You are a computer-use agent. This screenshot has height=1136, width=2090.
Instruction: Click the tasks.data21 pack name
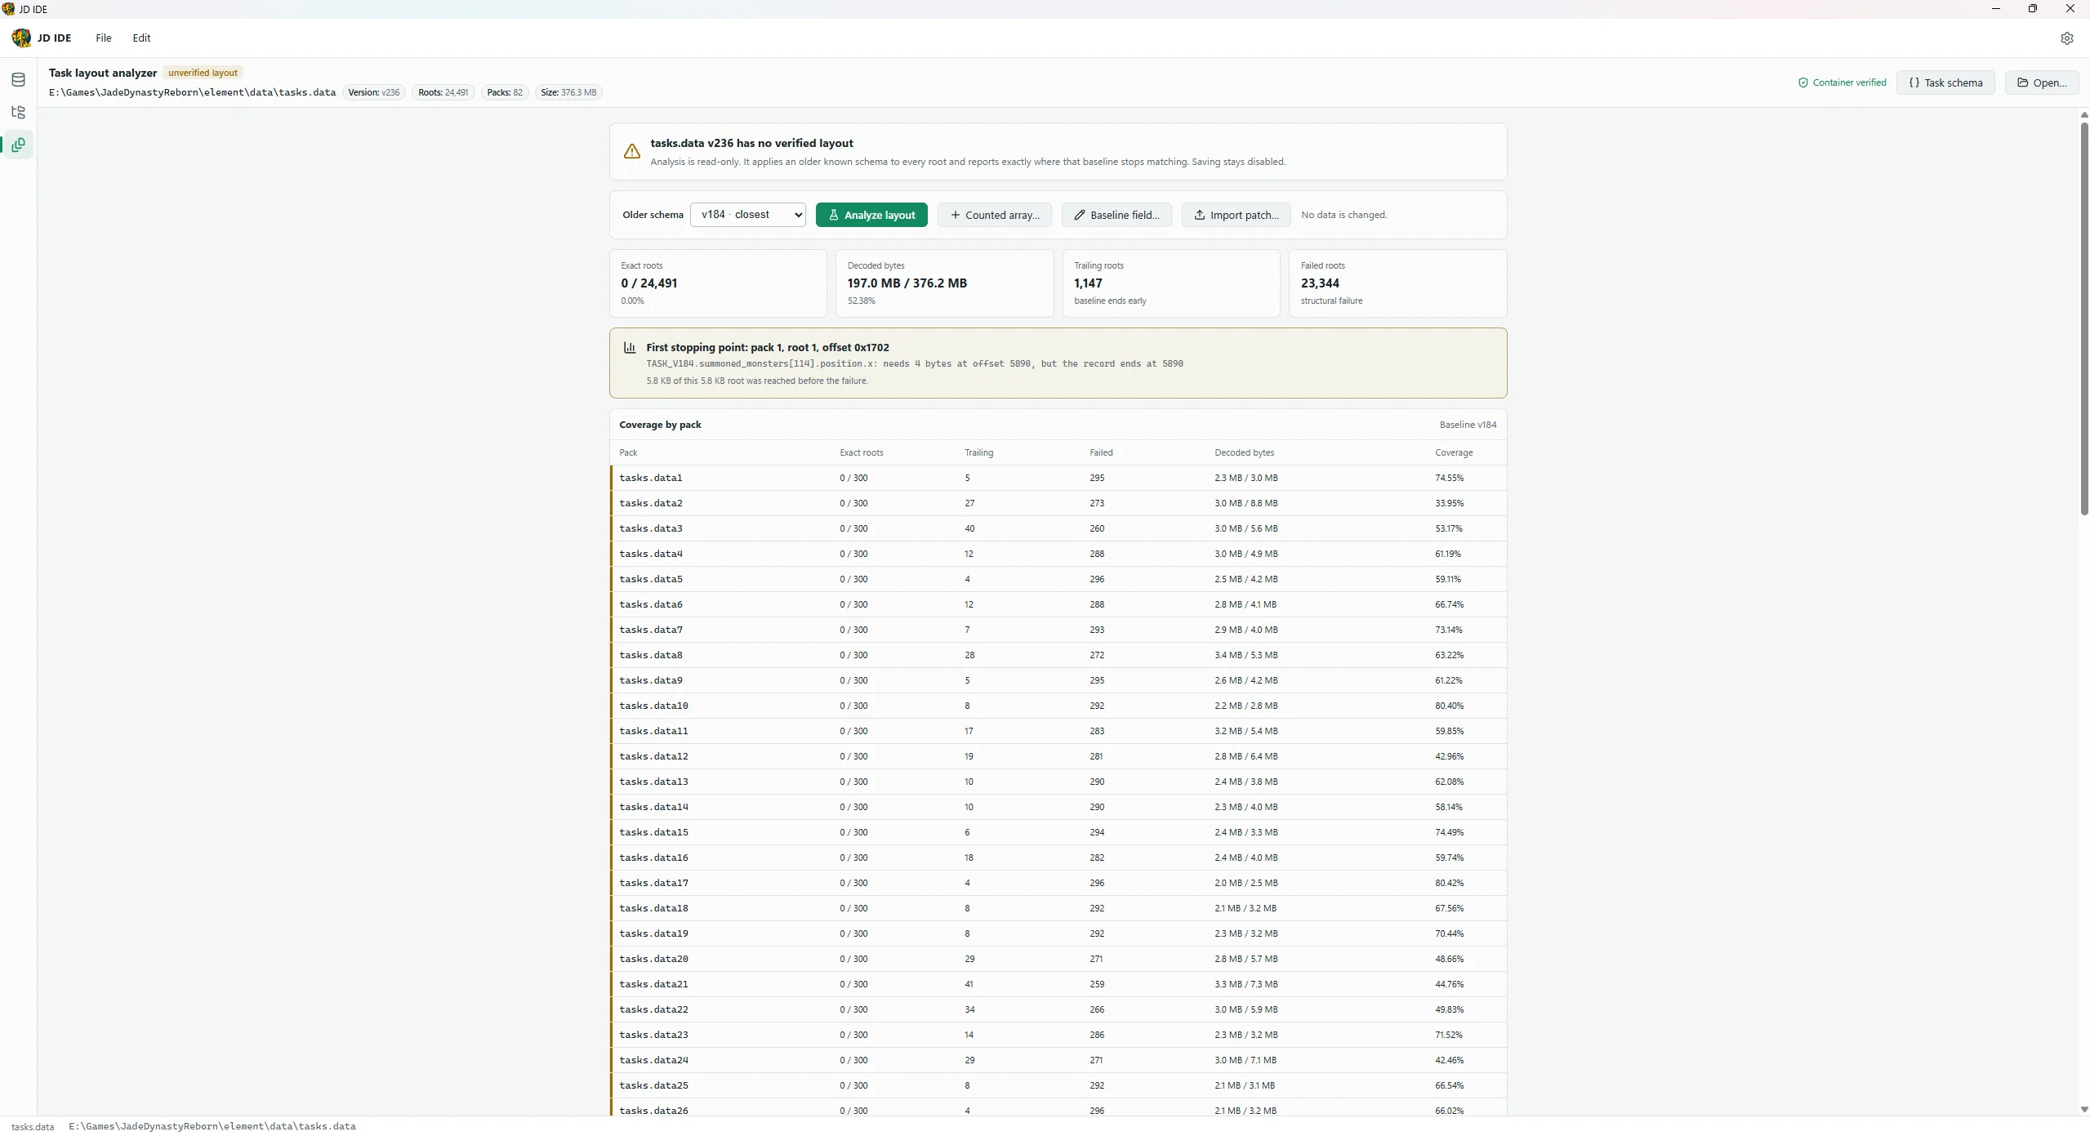click(653, 984)
